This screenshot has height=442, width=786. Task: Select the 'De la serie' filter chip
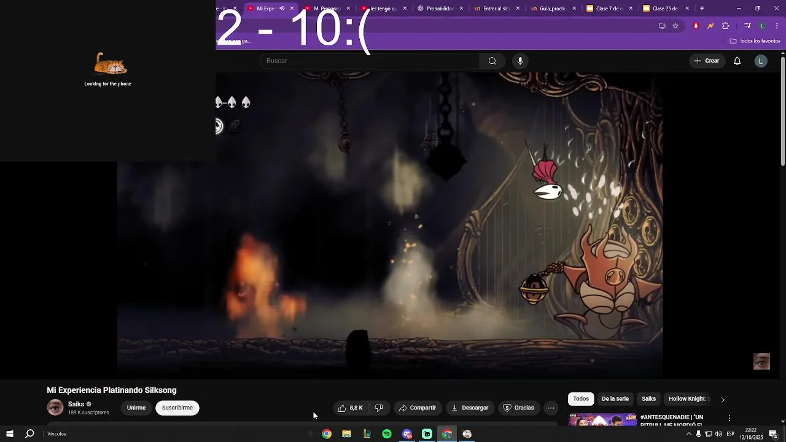pos(615,399)
